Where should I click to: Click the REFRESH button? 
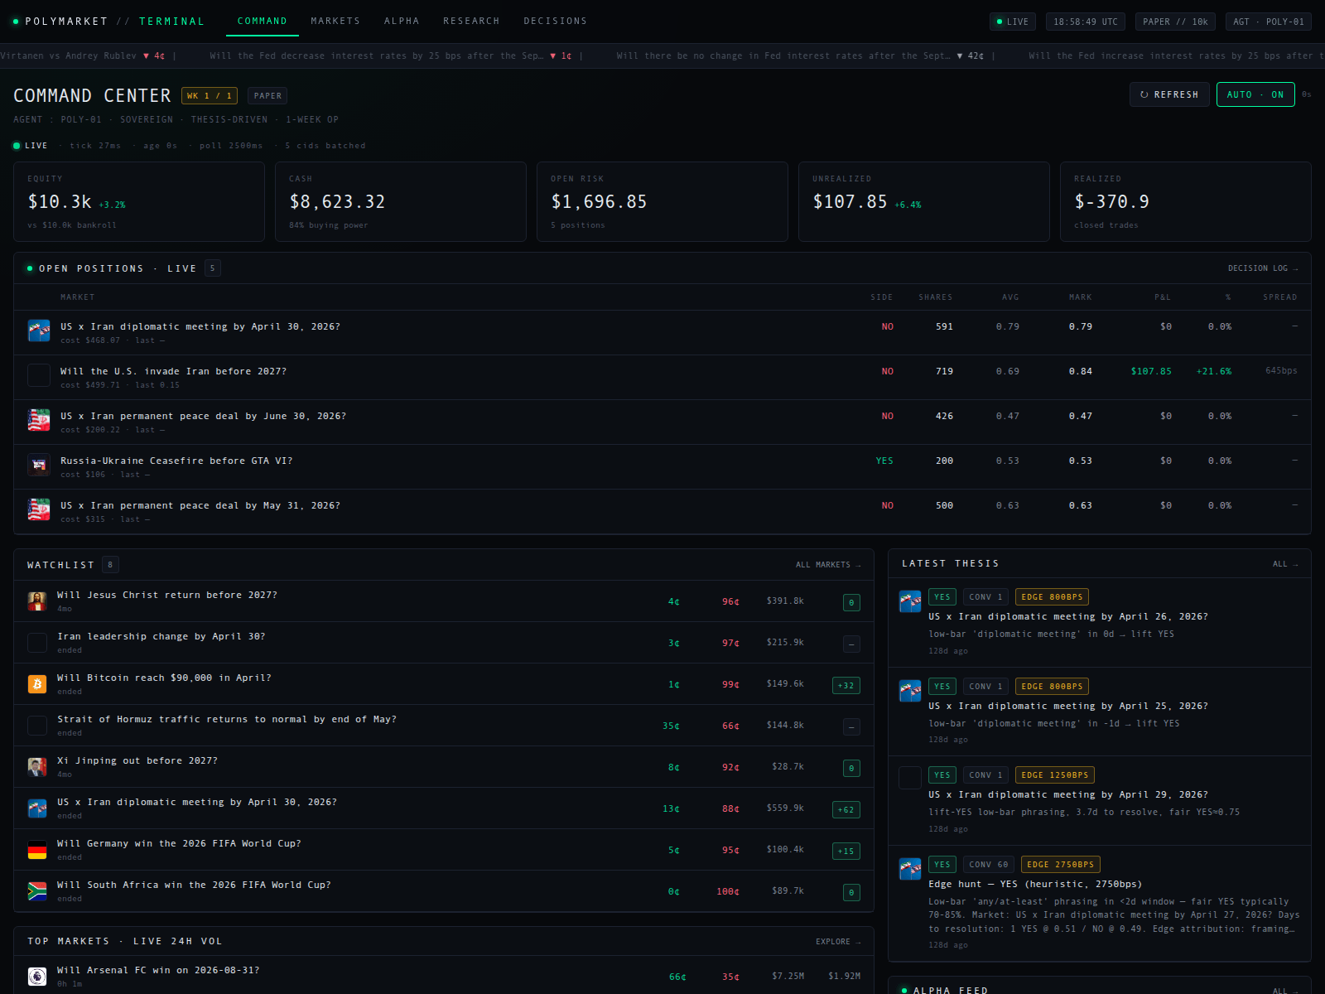tap(1169, 94)
